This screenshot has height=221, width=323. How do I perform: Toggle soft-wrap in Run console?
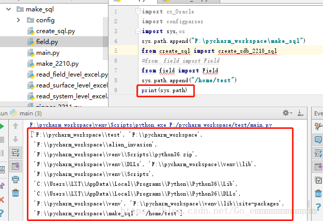point(16,153)
